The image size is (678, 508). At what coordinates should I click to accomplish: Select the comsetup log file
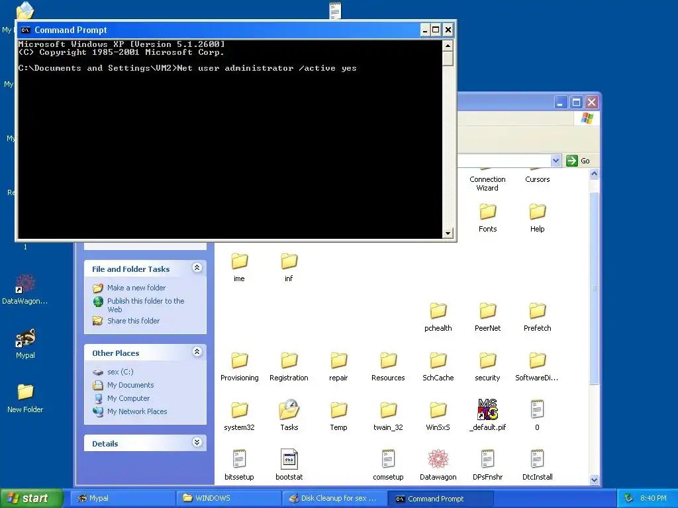[x=388, y=465]
